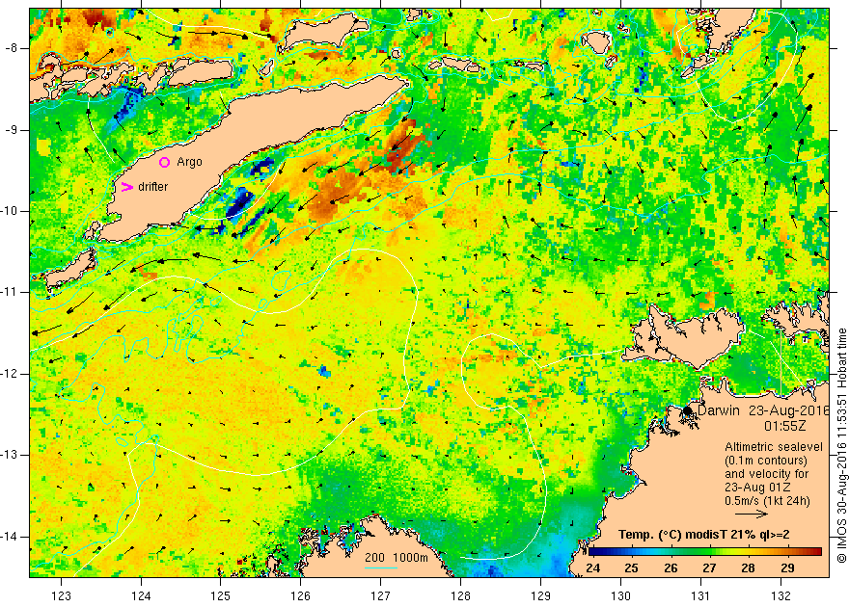Click the '1000m' depth contour legend label
The height and width of the screenshot is (607, 849).
click(410, 558)
